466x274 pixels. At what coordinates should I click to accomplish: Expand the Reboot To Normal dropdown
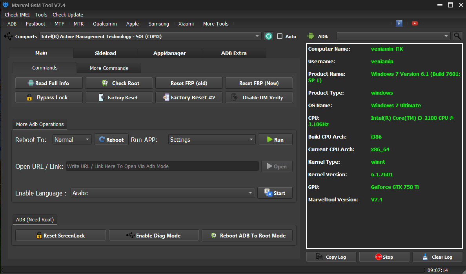(72, 139)
